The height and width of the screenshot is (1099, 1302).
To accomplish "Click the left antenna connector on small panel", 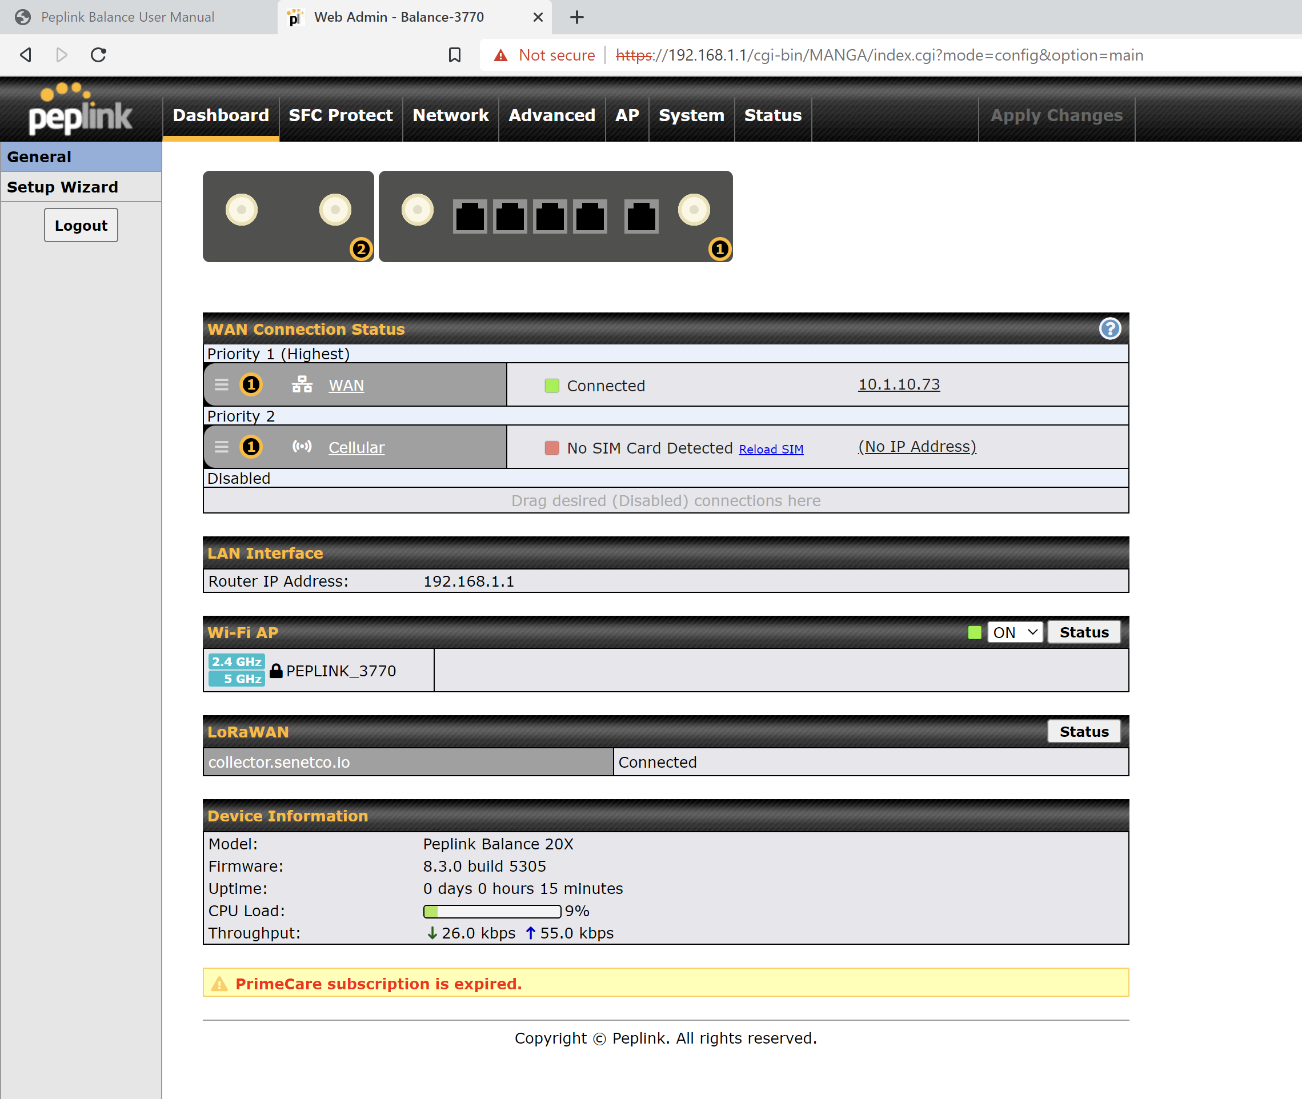I will pyautogui.click(x=242, y=209).
